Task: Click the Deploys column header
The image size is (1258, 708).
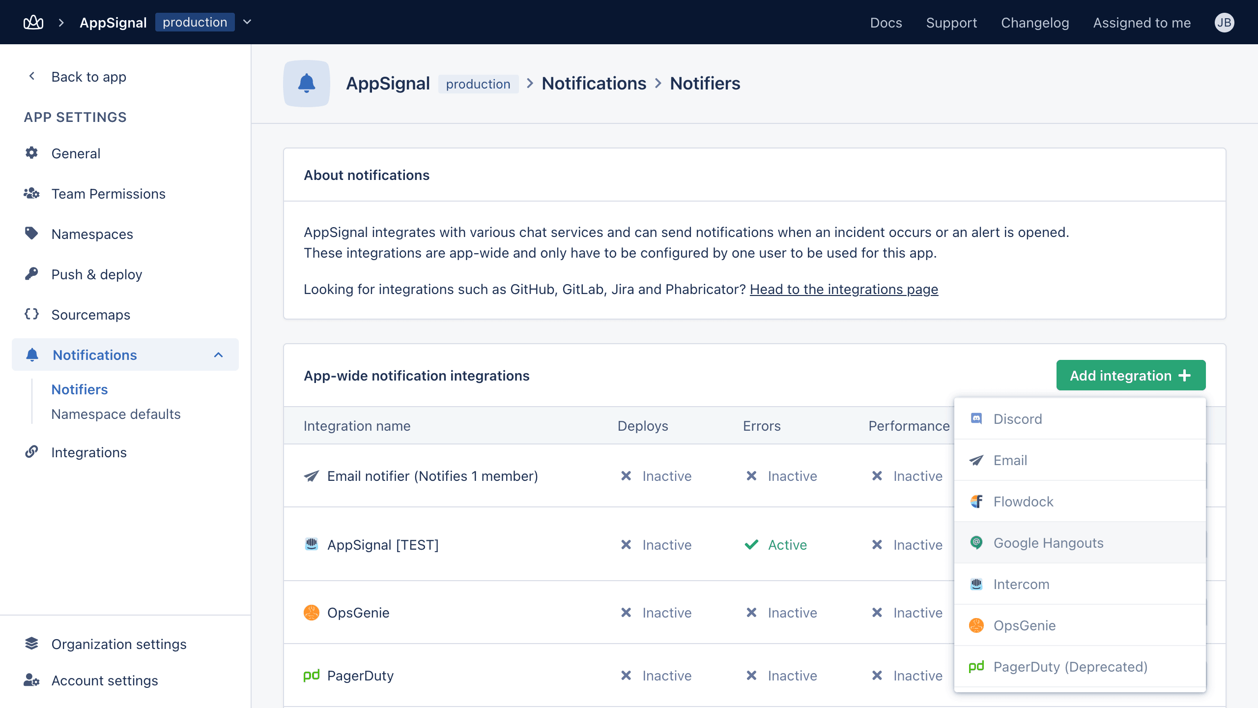Action: pyautogui.click(x=643, y=426)
